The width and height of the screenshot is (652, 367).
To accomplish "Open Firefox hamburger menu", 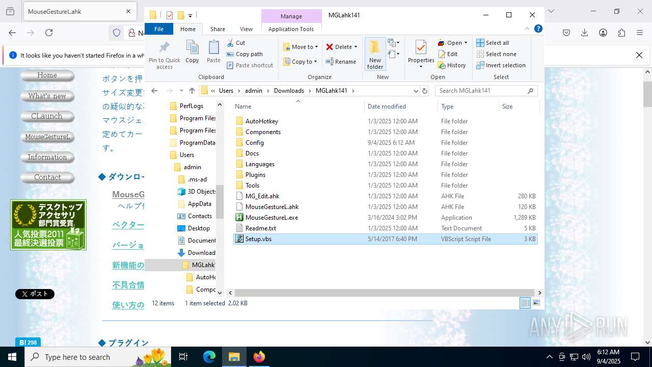I will click(640, 33).
